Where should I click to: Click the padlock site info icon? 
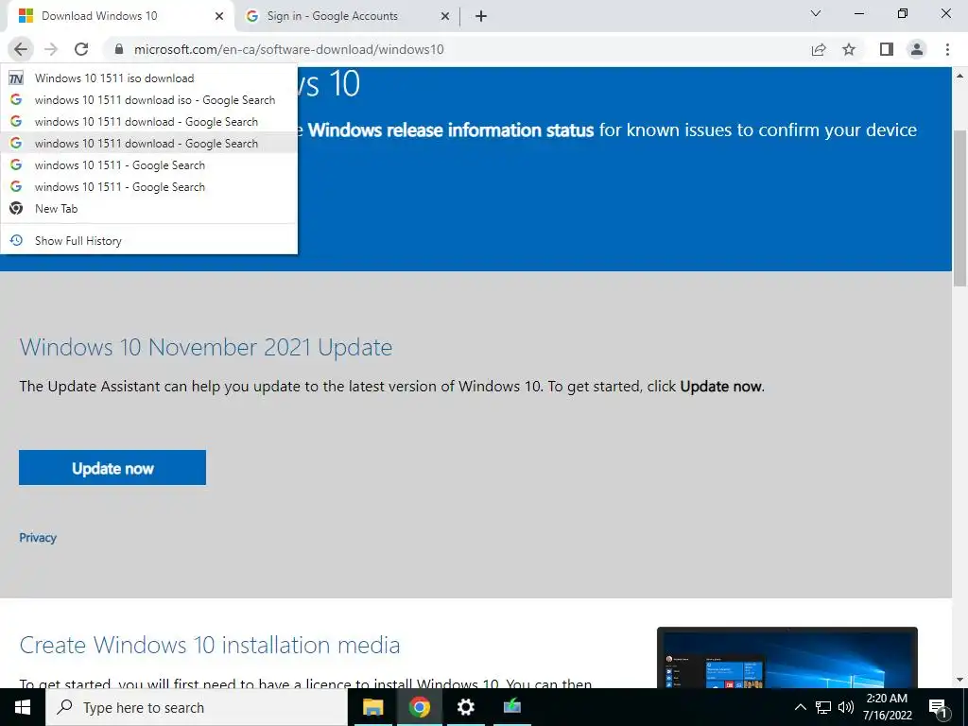(x=119, y=49)
